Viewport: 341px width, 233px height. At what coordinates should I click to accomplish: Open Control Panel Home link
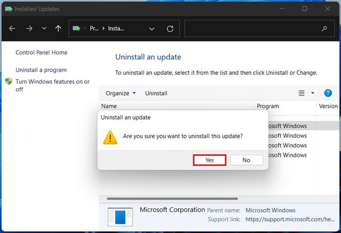(x=42, y=52)
